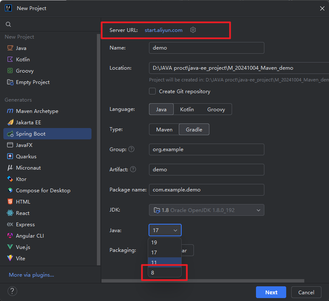Image resolution: width=329 pixels, height=301 pixels.
Task: Click the horizontal scrollbar at bottom
Action: 203,281
